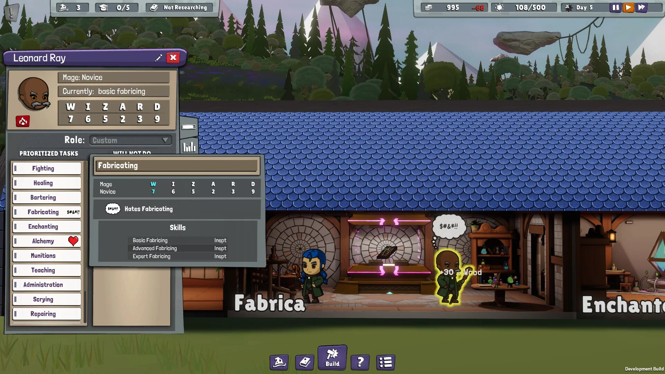Select the Fabricating task row

point(47,212)
